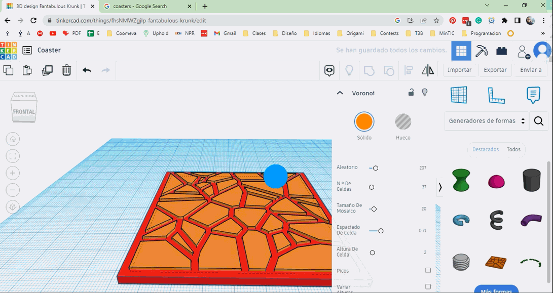Invite collaborators with add person icon
This screenshot has height=293, width=553.
[524, 52]
